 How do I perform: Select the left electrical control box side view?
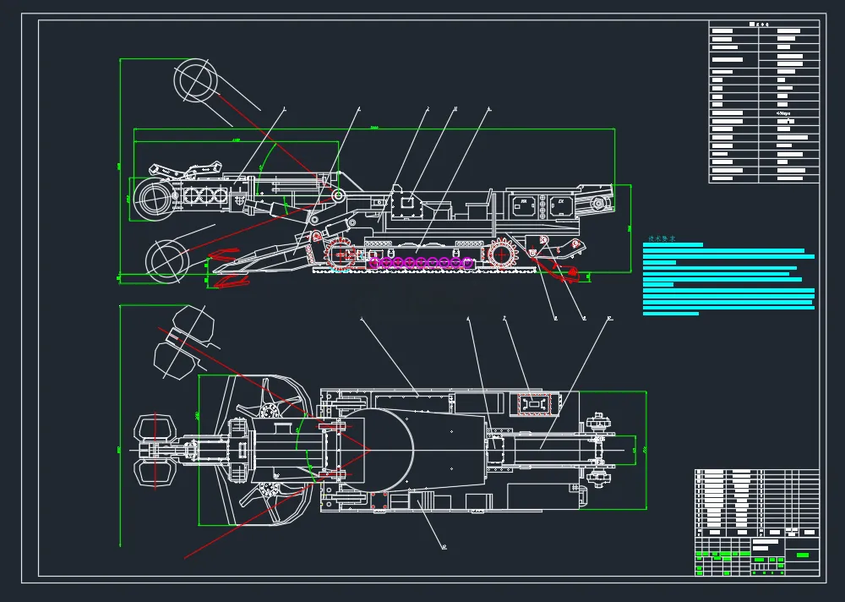522,205
